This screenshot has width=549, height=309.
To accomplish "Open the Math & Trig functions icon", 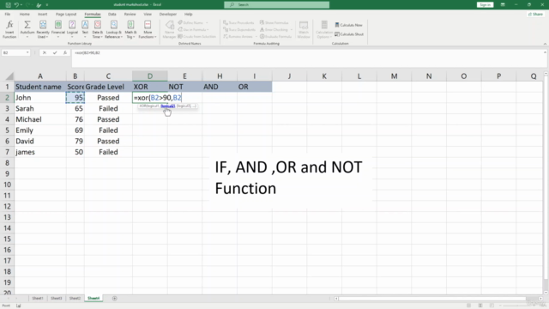I will (x=130, y=25).
